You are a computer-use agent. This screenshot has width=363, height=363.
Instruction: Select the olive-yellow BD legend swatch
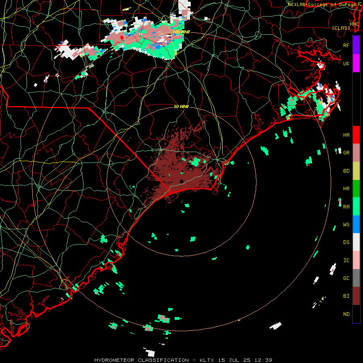pyautogui.click(x=356, y=171)
